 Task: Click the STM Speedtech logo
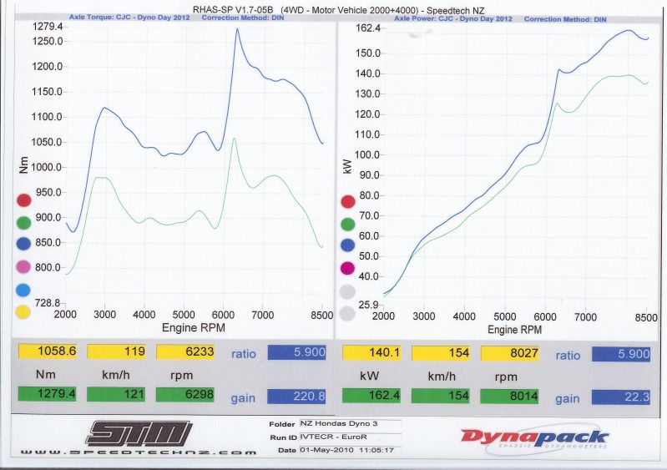(139, 433)
